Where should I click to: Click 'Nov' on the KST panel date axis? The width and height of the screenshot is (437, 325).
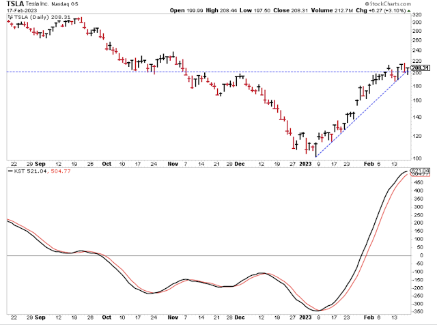point(173,317)
